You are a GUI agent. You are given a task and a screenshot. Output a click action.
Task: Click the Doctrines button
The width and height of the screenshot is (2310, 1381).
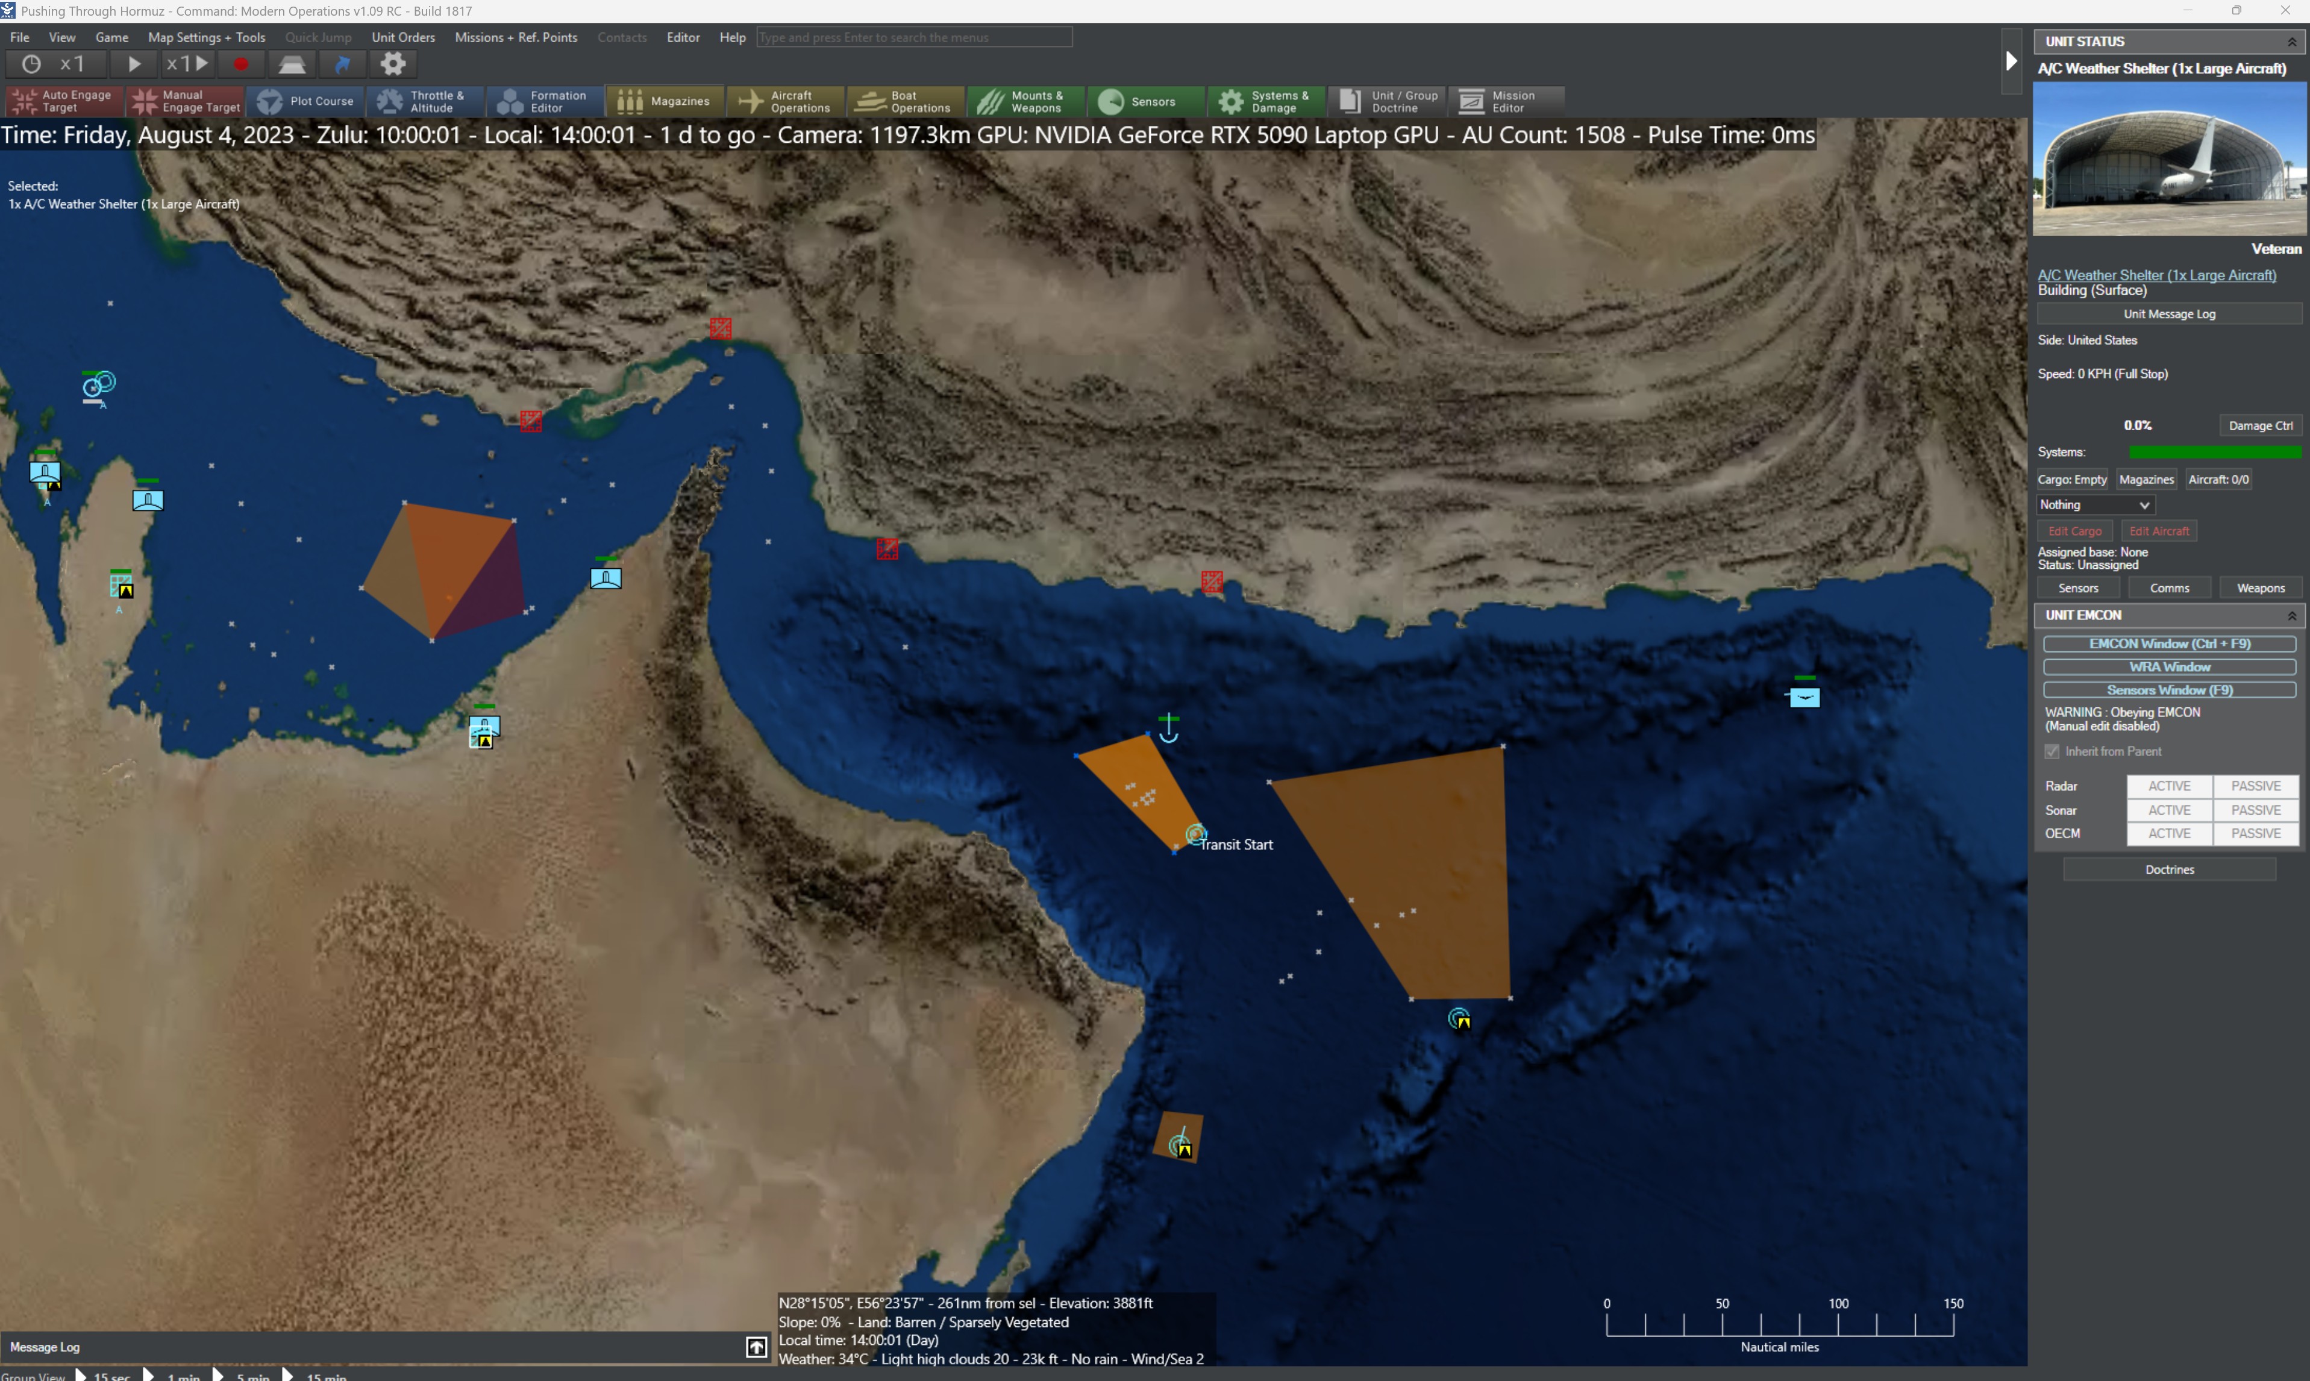(x=2168, y=868)
